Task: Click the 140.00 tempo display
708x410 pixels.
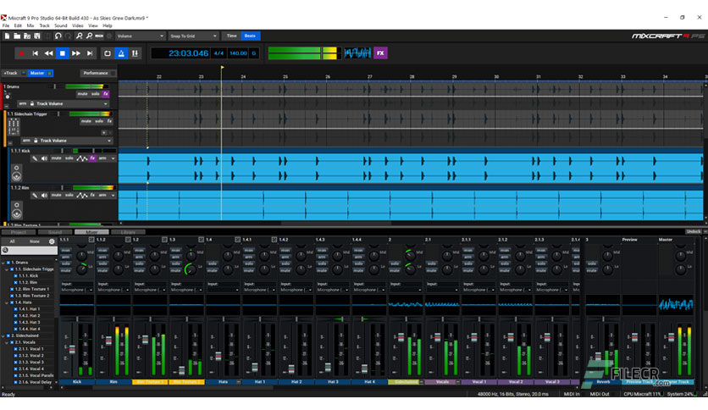Action: pos(239,53)
